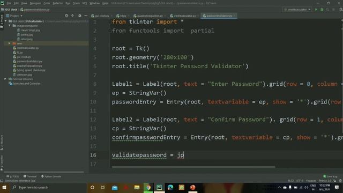Open Project panel settings gear
Image resolution: width=343 pixels, height=193 pixels.
[80, 16]
